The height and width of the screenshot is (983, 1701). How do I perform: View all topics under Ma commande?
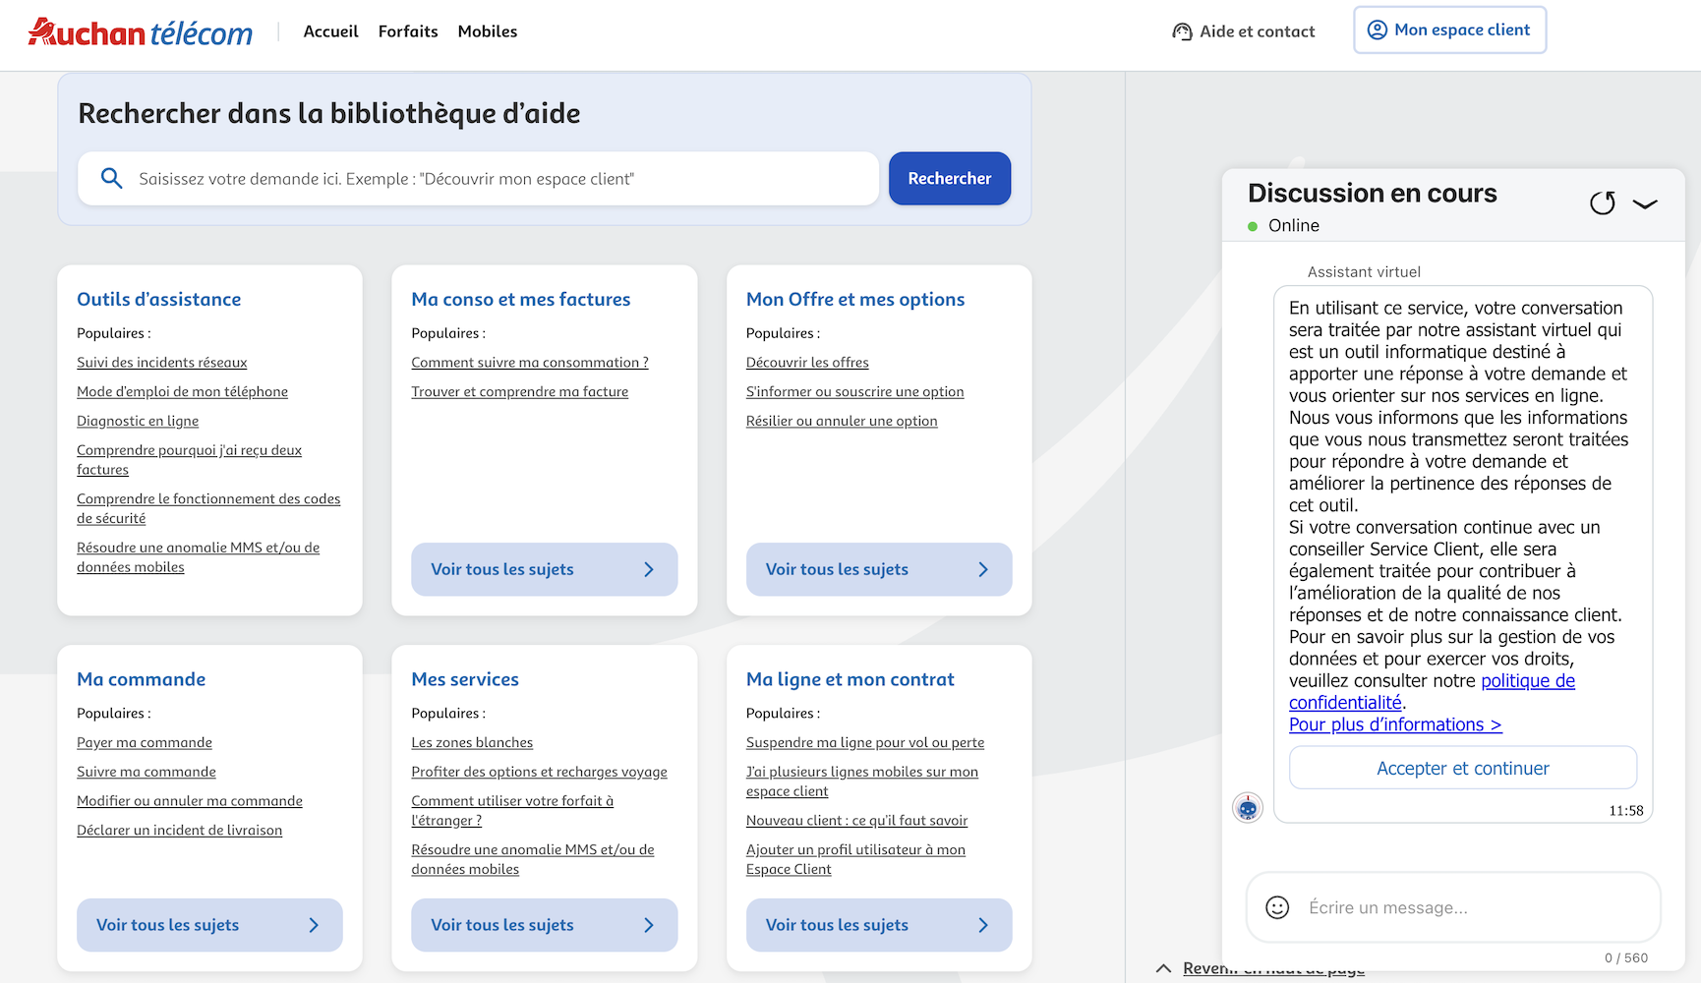point(209,925)
